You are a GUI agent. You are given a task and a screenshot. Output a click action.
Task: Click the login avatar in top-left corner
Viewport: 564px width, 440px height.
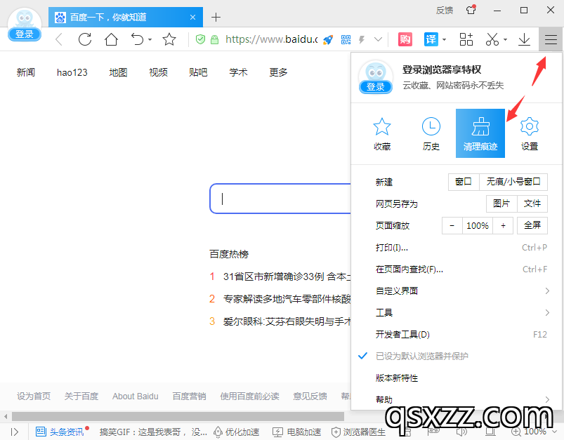(x=25, y=25)
